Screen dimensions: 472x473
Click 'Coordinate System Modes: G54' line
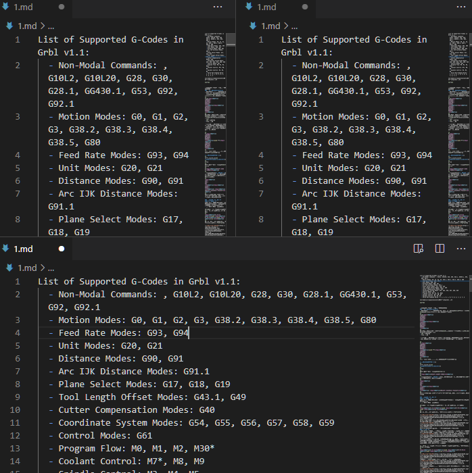pyautogui.click(x=191, y=422)
